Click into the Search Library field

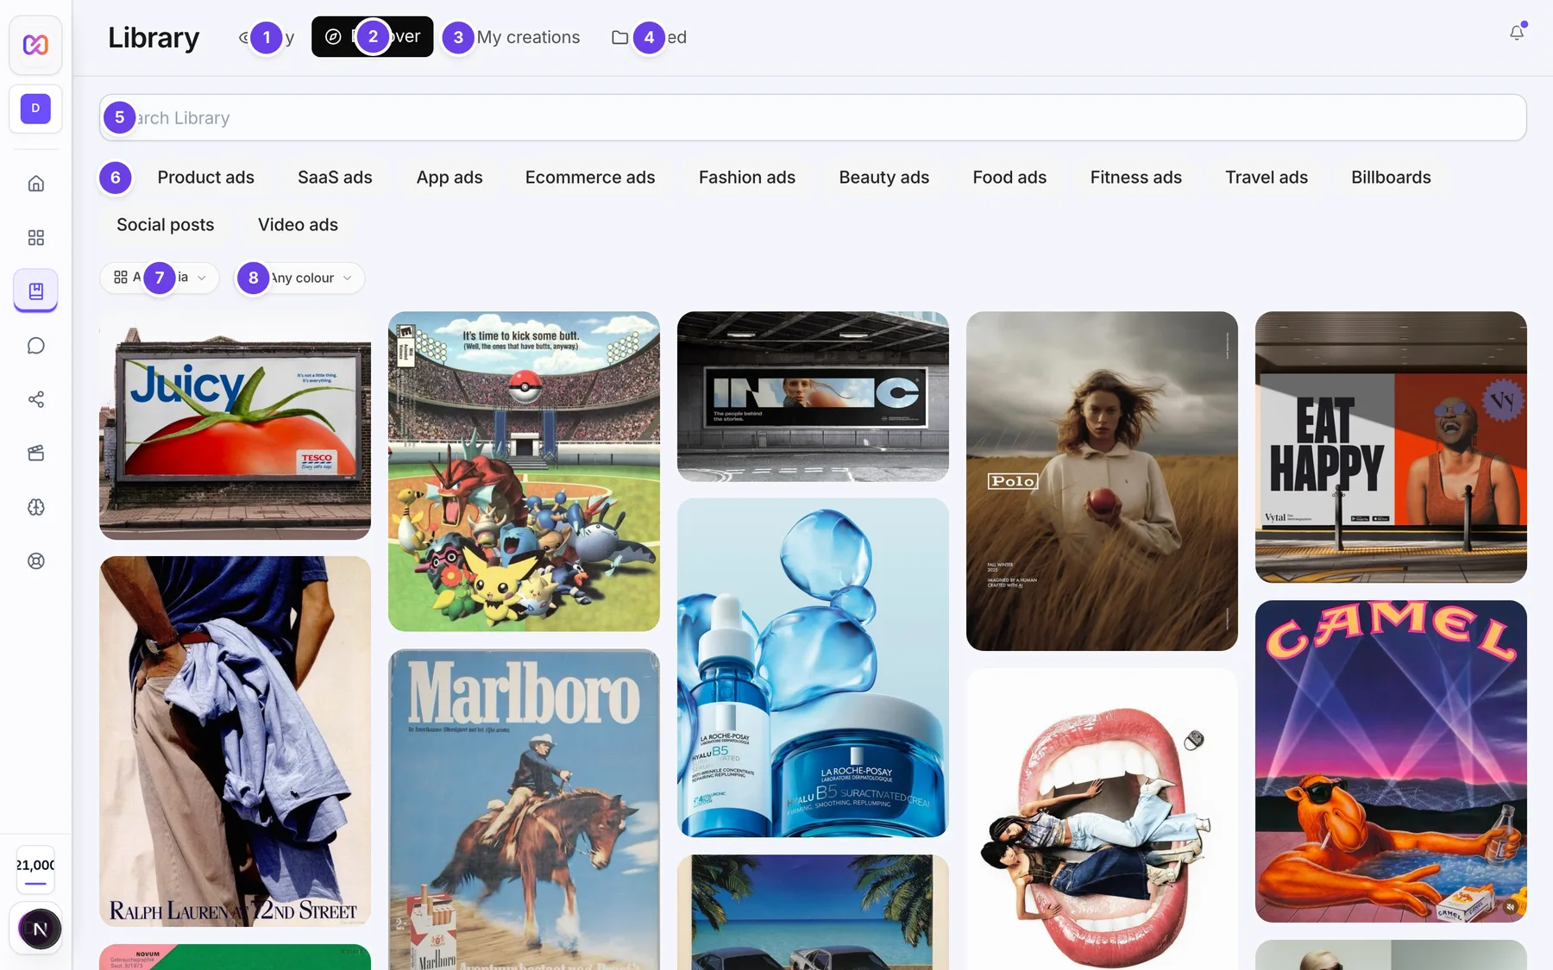(x=812, y=118)
